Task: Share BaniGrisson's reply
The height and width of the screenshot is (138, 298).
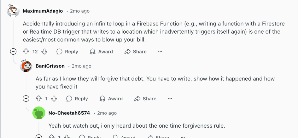Action: [x=145, y=99]
